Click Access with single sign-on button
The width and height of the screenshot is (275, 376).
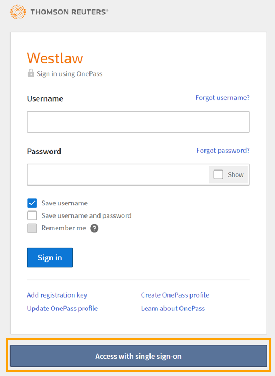tap(138, 356)
